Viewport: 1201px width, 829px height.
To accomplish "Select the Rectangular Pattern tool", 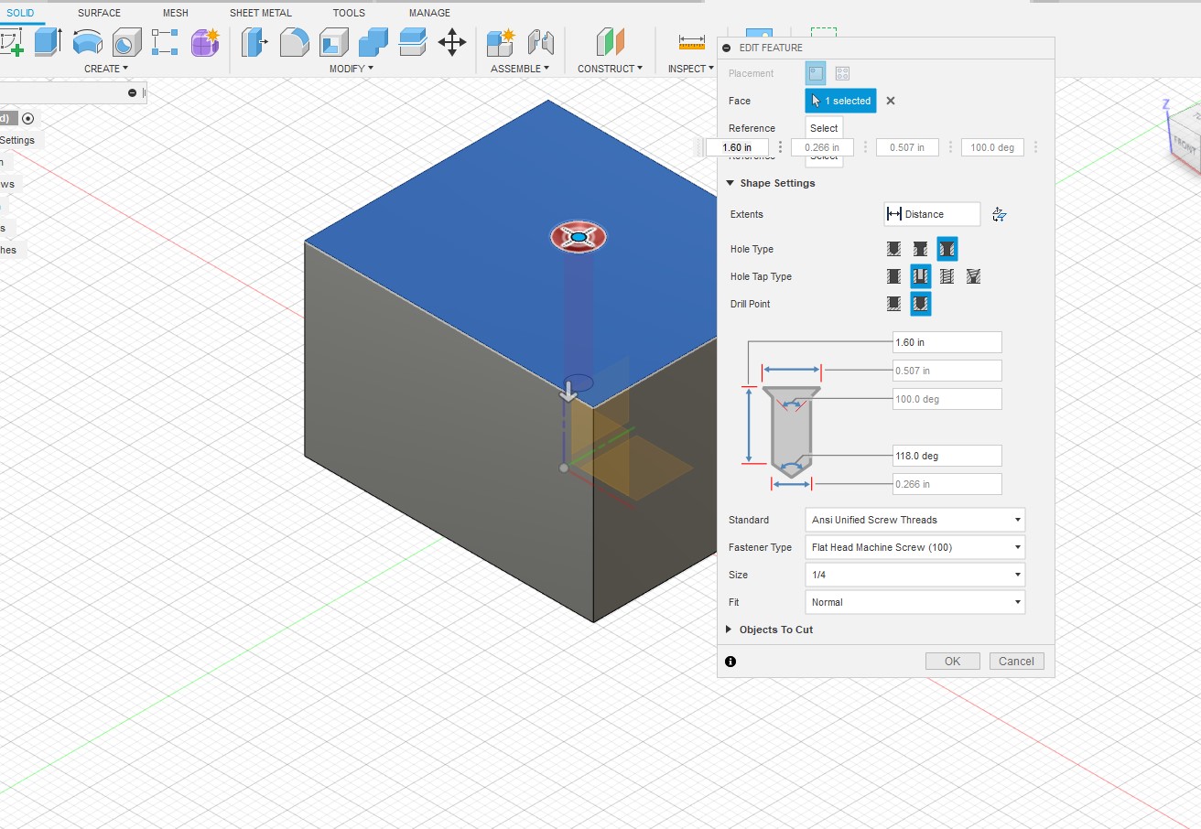I will click(166, 42).
